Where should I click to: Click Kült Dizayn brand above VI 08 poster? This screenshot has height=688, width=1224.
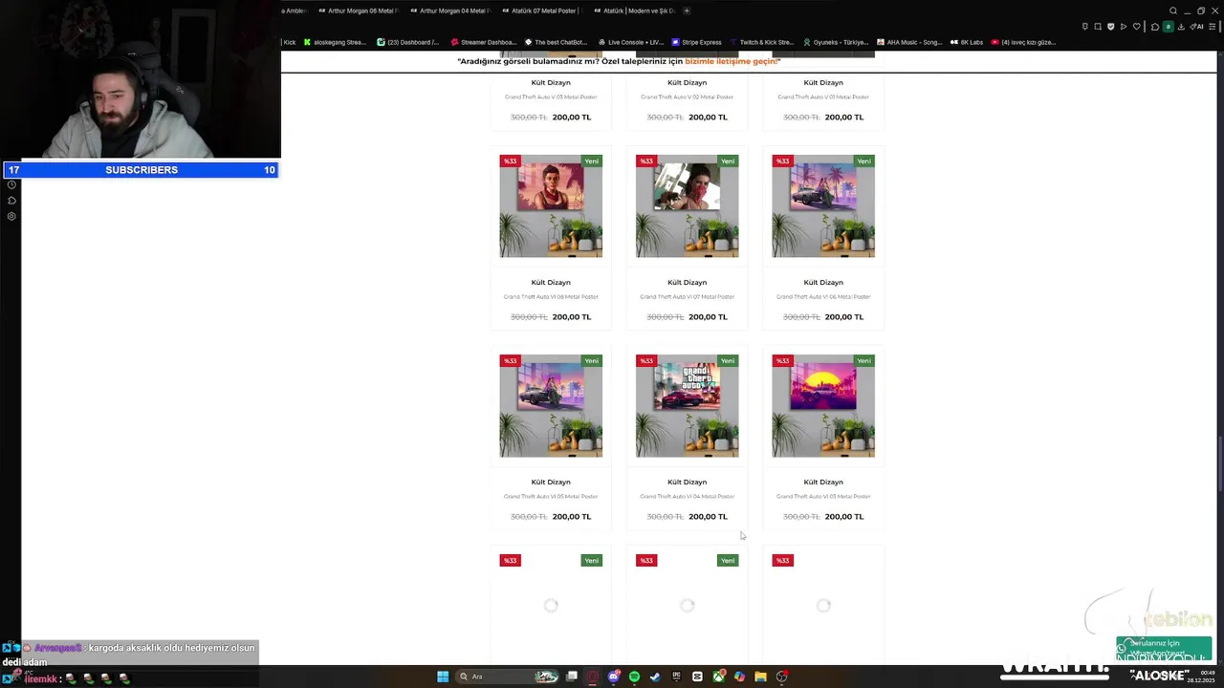point(551,283)
